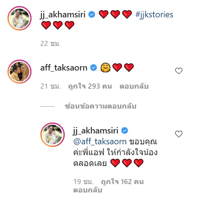
Task: Collapse replies via ซ่อนข้อความตอบกลับ
Action: click(100, 106)
